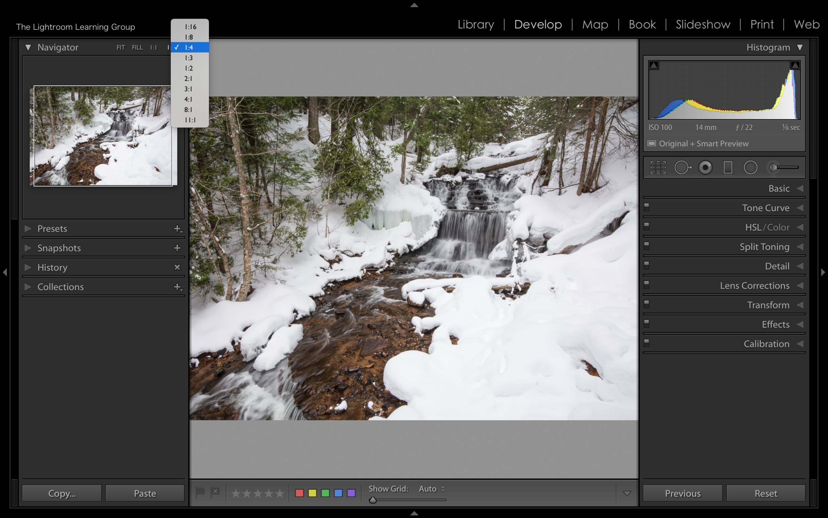The image size is (828, 518).
Task: Collapse the Histogram panel
Action: click(x=800, y=48)
